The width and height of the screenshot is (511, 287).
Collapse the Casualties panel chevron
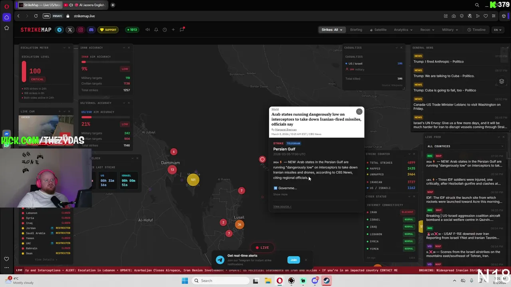(x=396, y=47)
